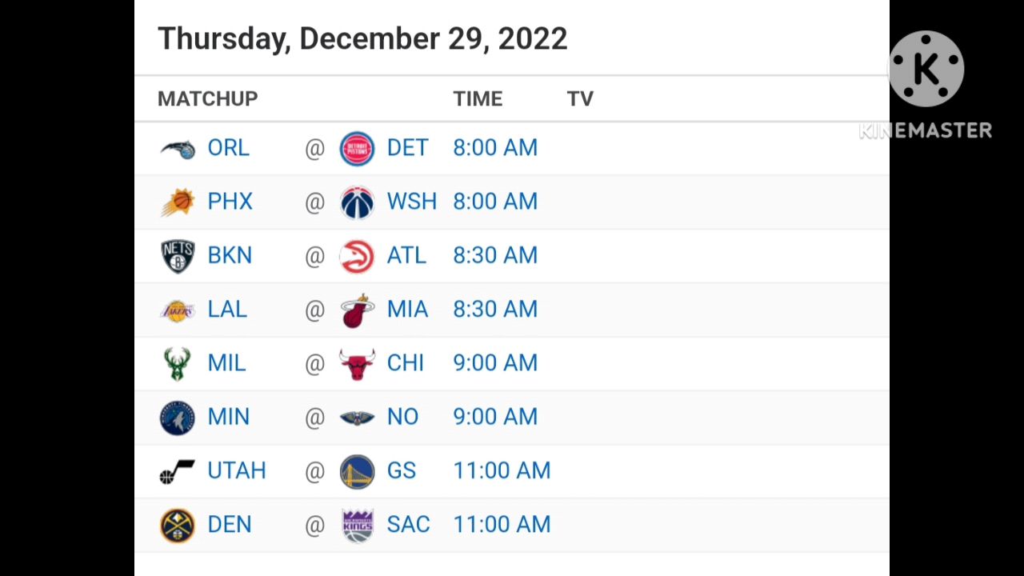Image resolution: width=1024 pixels, height=576 pixels.
Task: Click the Golden State Warriors logo
Action: click(x=357, y=472)
